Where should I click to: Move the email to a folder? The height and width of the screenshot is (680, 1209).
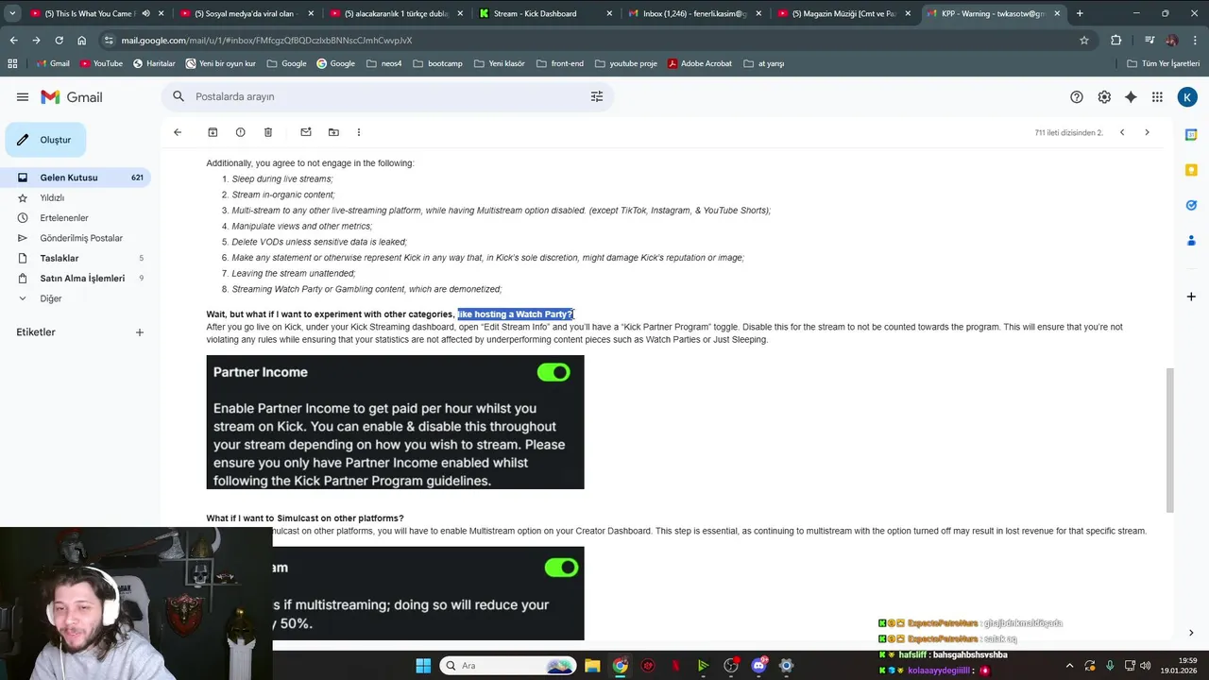[x=333, y=132]
